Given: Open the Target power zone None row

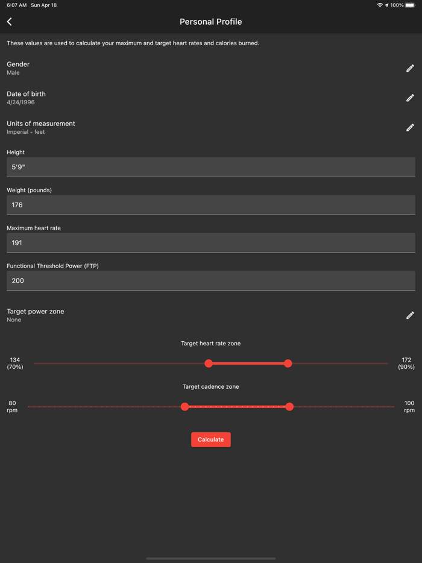Looking at the screenshot, I should 211,315.
